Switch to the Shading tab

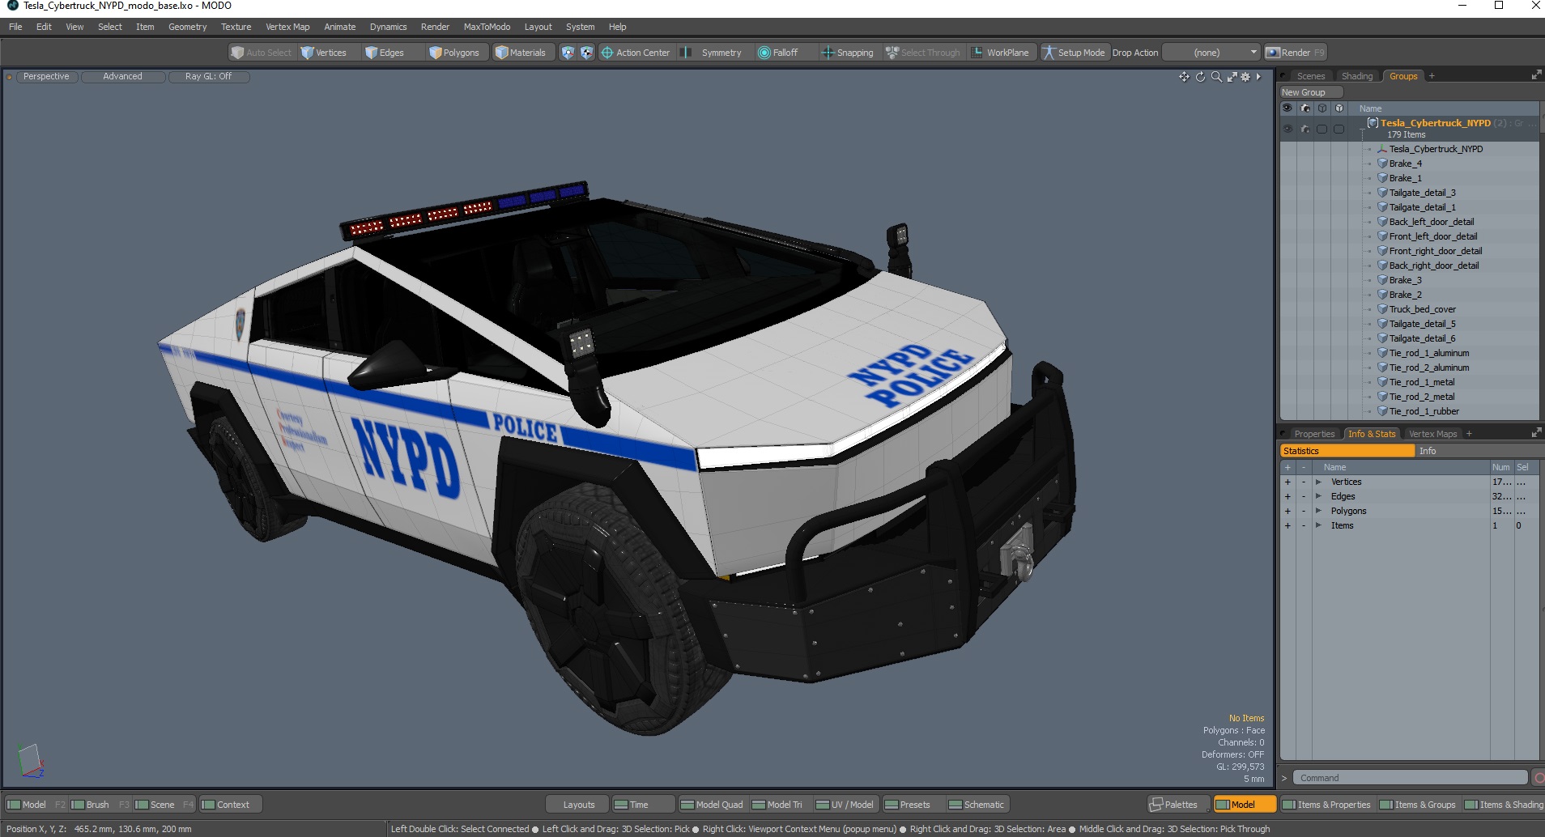pyautogui.click(x=1356, y=76)
